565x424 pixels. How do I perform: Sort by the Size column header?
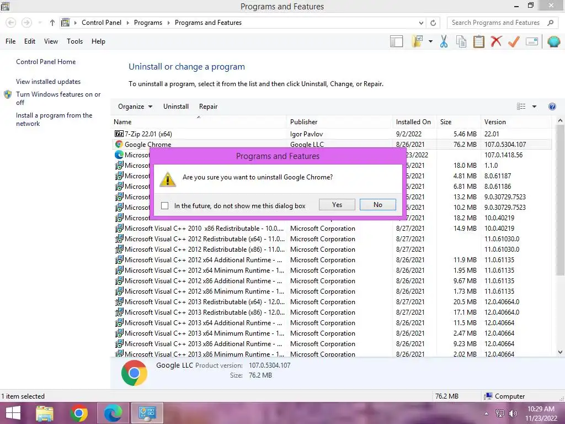pyautogui.click(x=458, y=122)
